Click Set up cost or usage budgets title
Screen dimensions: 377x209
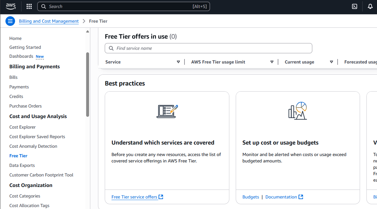tap(280, 143)
